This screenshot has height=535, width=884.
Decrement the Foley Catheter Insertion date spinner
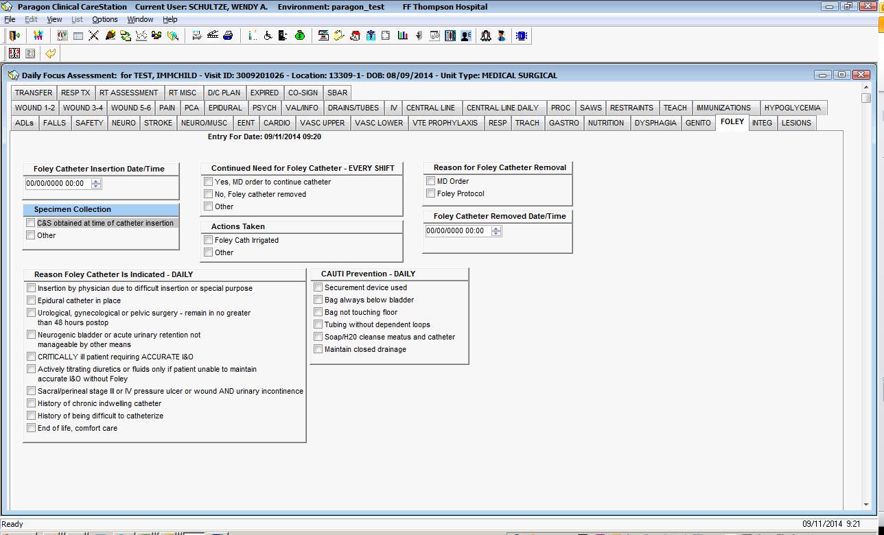click(x=96, y=186)
